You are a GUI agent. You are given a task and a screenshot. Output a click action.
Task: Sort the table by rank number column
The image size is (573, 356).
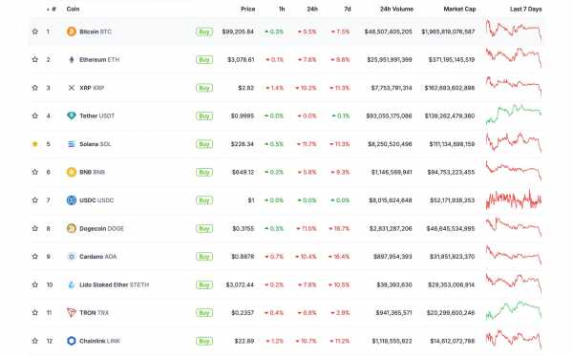tap(52, 10)
